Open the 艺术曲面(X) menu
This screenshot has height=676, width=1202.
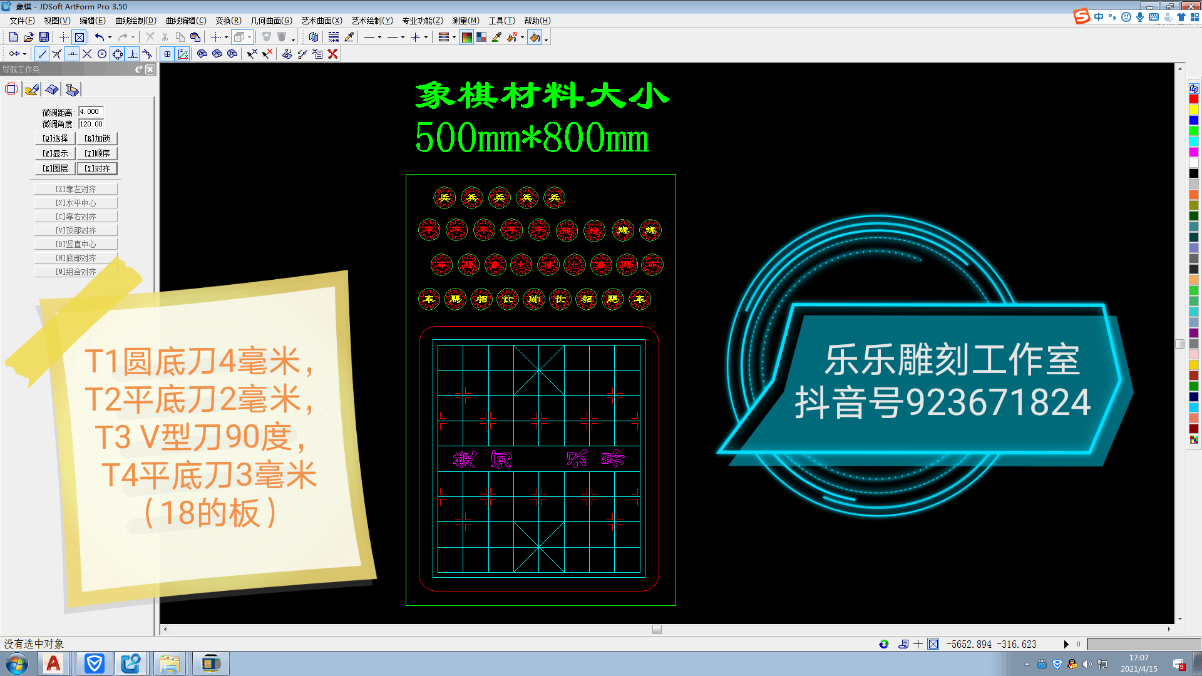(x=321, y=21)
